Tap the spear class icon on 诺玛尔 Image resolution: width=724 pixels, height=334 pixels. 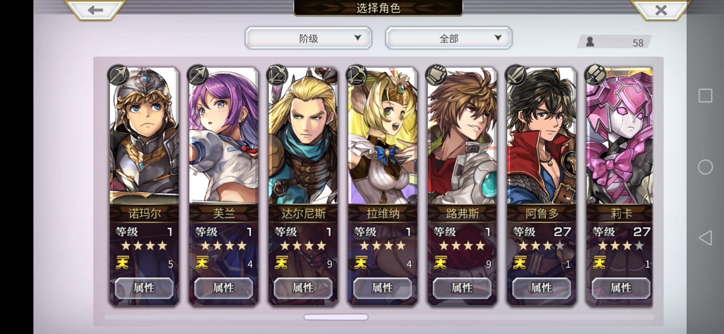pyautogui.click(x=118, y=75)
